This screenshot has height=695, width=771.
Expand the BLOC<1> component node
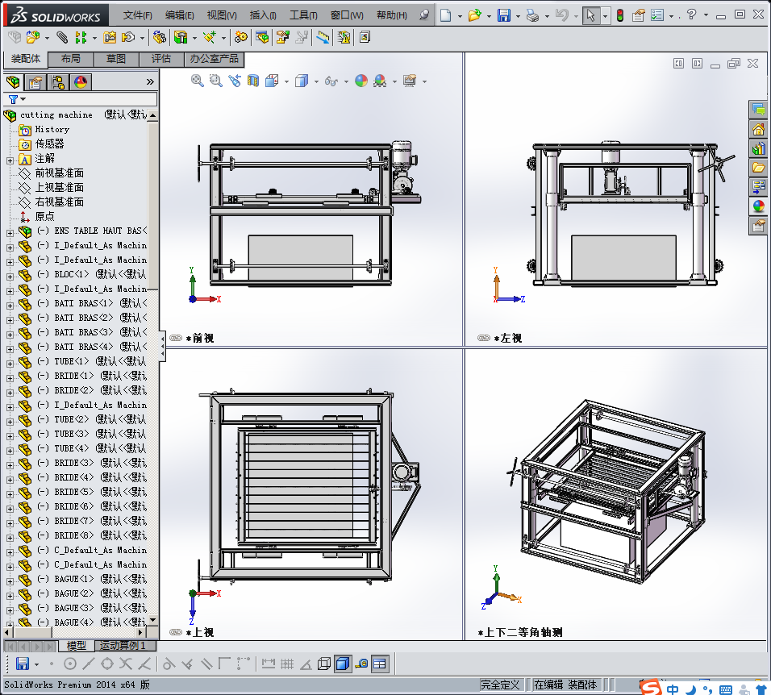(10, 277)
